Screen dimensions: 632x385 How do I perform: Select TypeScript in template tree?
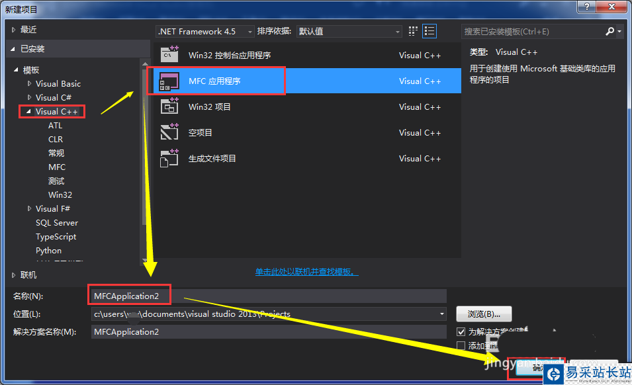[x=56, y=237]
